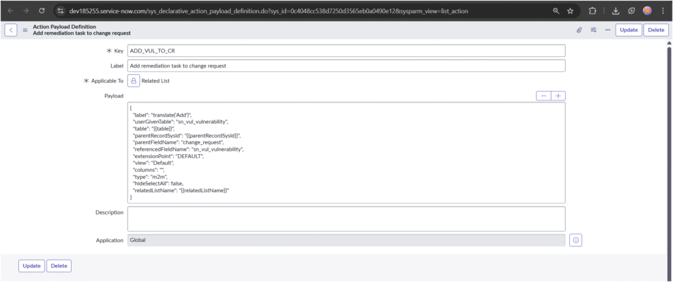Go back using the form back arrow
Screen dimensions: 673x282
[11, 30]
